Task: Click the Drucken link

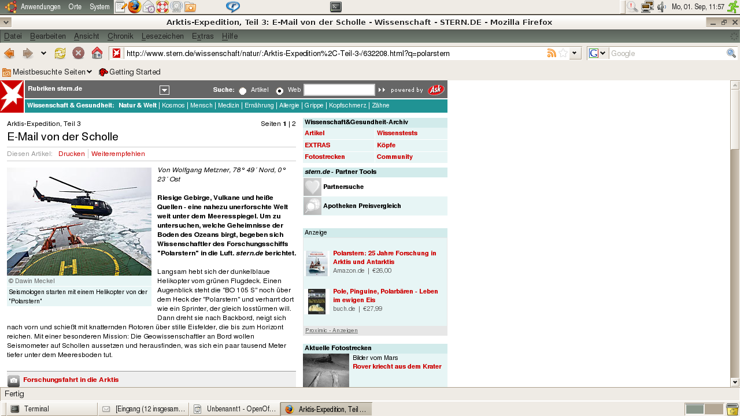Action: (x=72, y=154)
